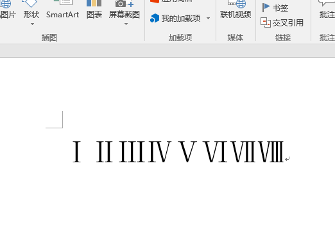The image size is (335, 247).
Task: Click Roman numeral Ⅳ in the document
Action: pyautogui.click(x=160, y=151)
